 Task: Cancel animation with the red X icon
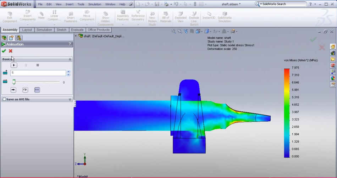tap(11, 51)
